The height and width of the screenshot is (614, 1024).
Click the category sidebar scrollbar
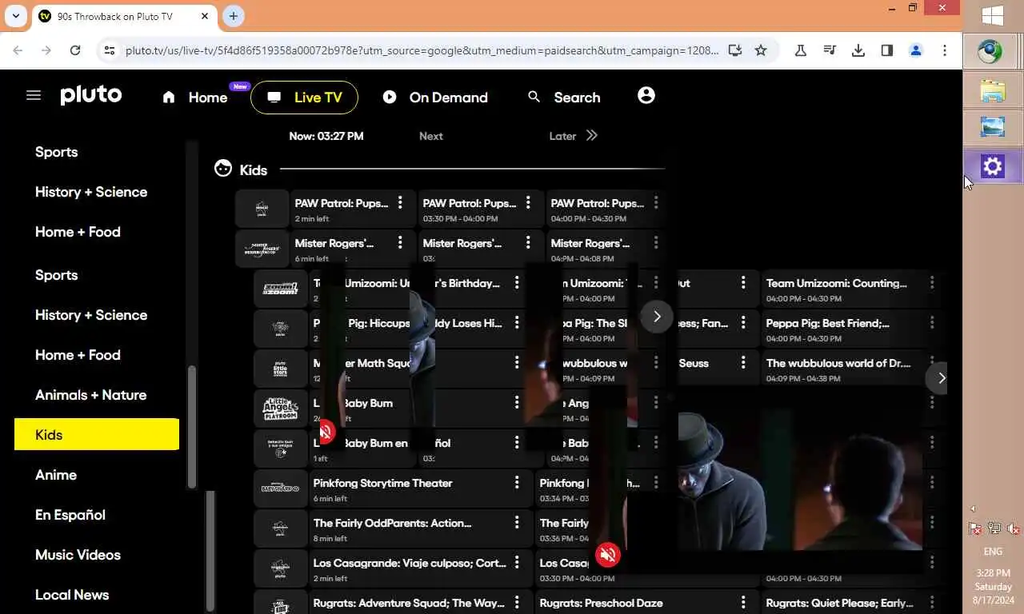(191, 427)
